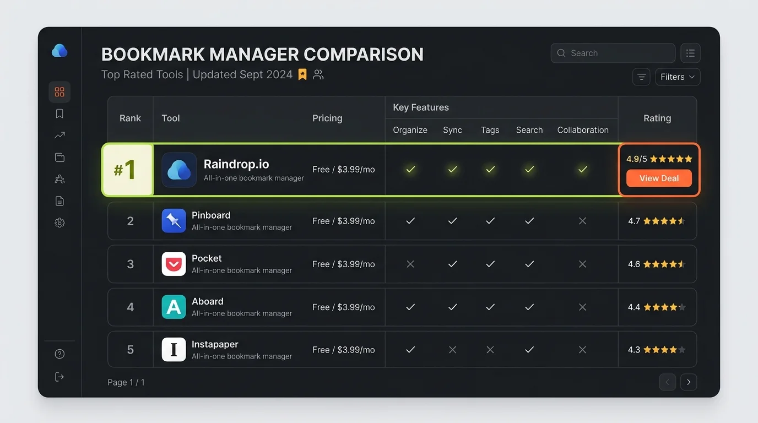Viewport: 758px width, 423px height.
Task: Click the users icon beside Updated Sept 2024
Action: point(318,74)
